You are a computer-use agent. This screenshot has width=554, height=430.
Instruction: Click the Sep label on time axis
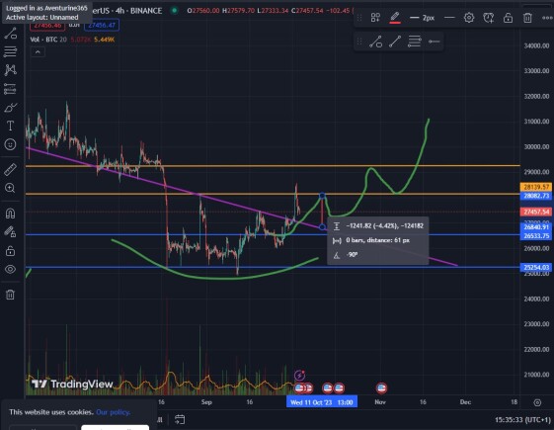pyautogui.click(x=206, y=402)
